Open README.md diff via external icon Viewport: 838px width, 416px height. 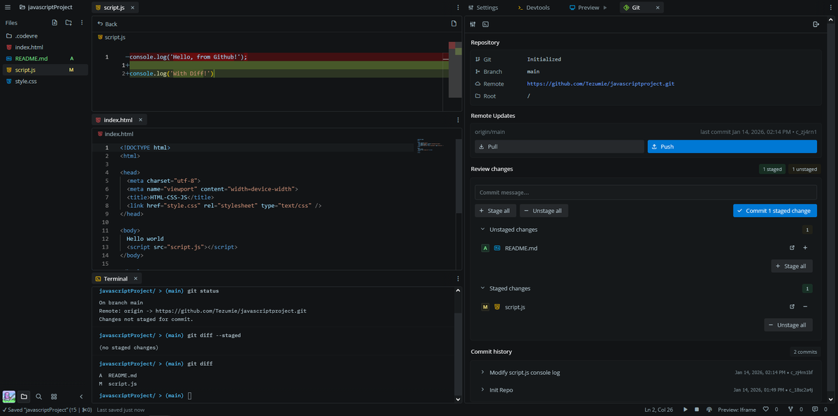[792, 248]
